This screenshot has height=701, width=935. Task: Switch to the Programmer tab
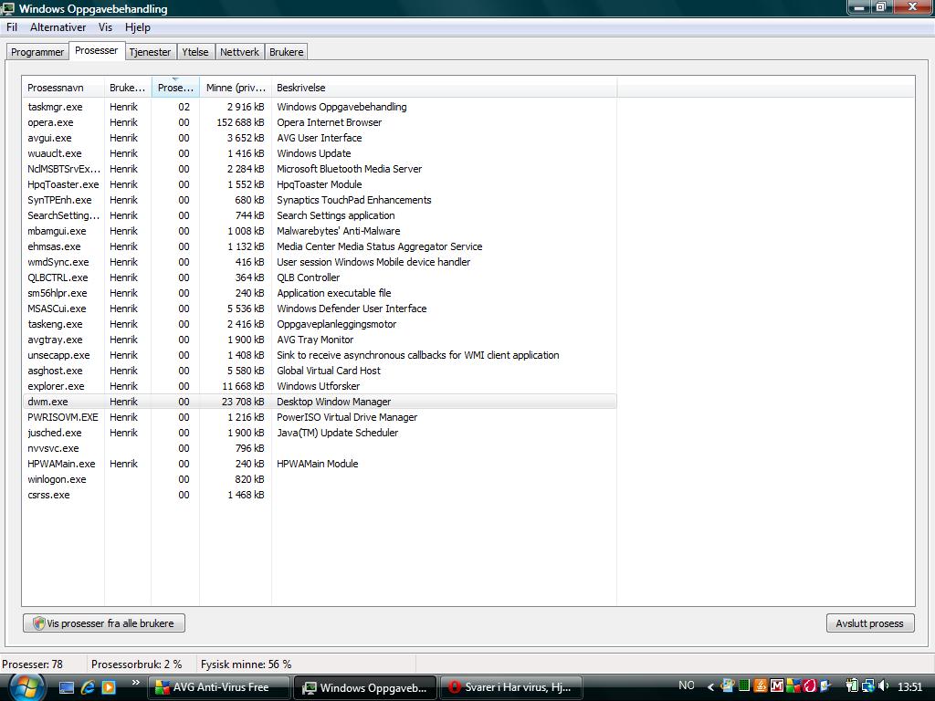point(37,52)
